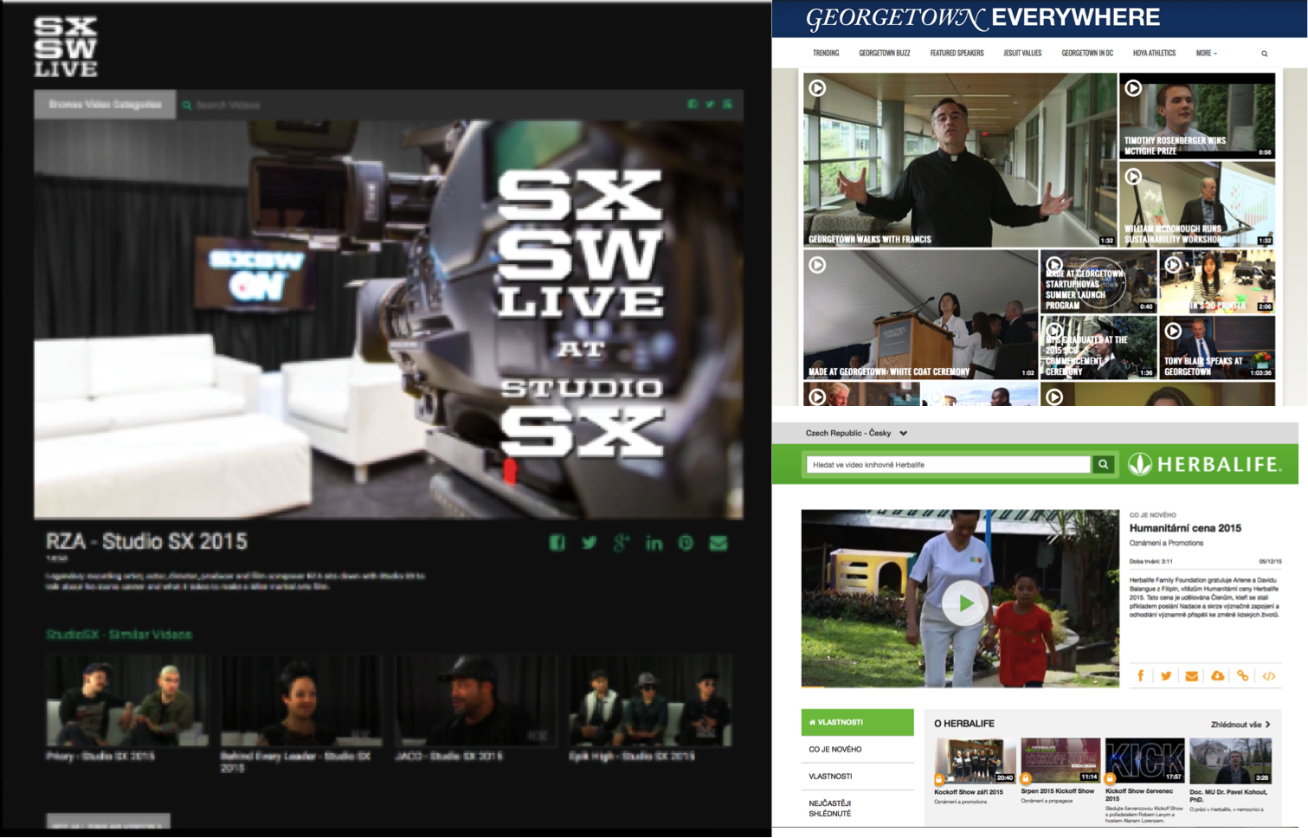Download the Herbalife video via cloud icon
This screenshot has height=838, width=1308.
point(1217,676)
